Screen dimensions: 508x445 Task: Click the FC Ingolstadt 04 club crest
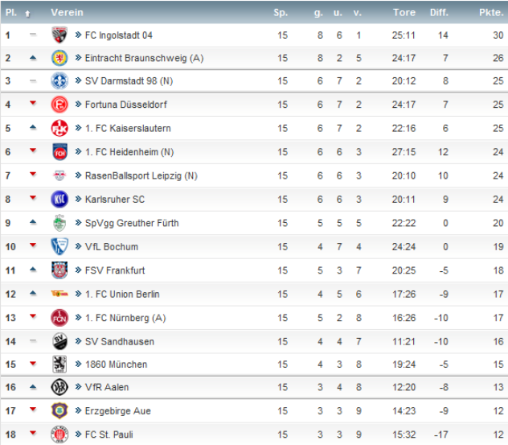59,35
